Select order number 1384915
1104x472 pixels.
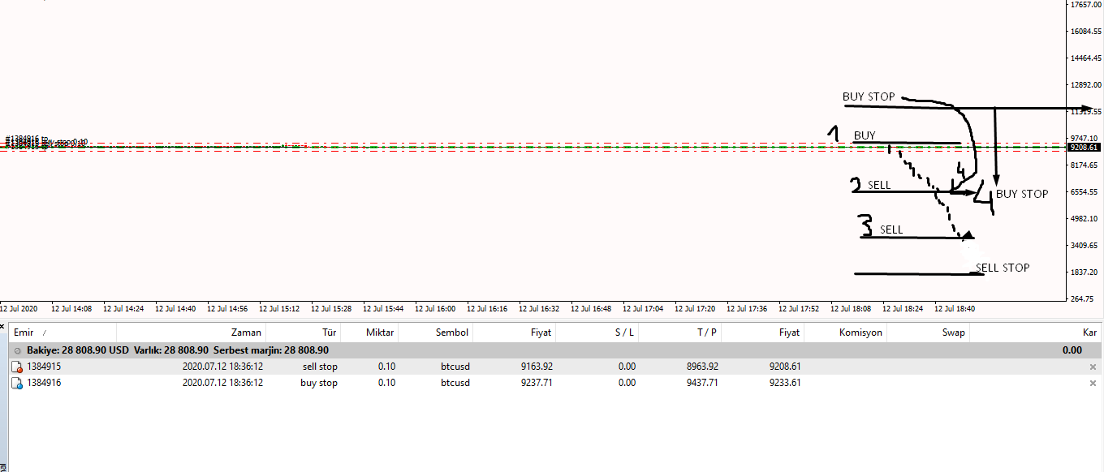pos(44,367)
